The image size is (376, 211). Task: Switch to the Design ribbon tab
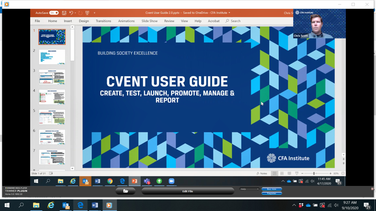pyautogui.click(x=84, y=21)
